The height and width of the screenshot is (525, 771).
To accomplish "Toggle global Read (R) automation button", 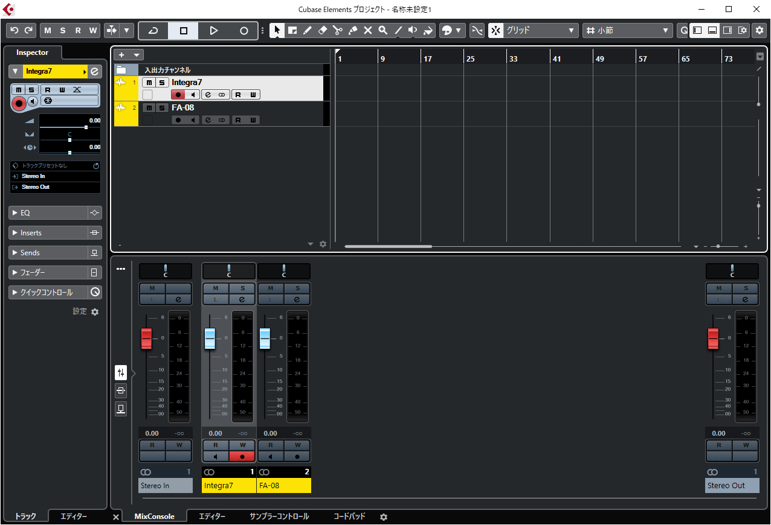I will pyautogui.click(x=78, y=30).
